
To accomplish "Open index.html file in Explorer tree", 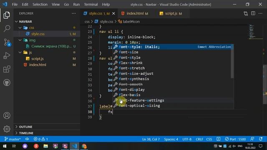I will click(47, 65).
